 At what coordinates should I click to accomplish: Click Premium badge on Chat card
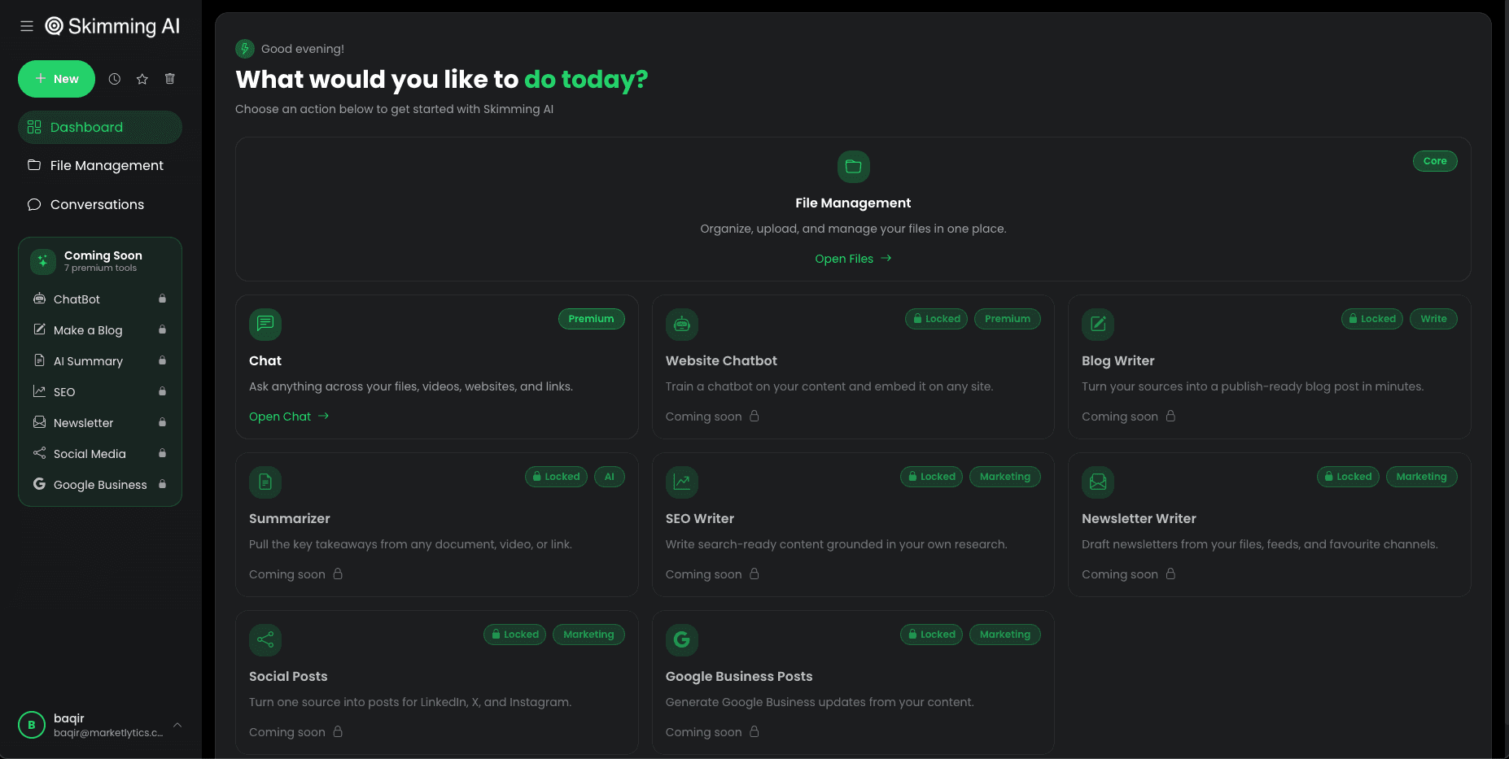click(x=591, y=319)
